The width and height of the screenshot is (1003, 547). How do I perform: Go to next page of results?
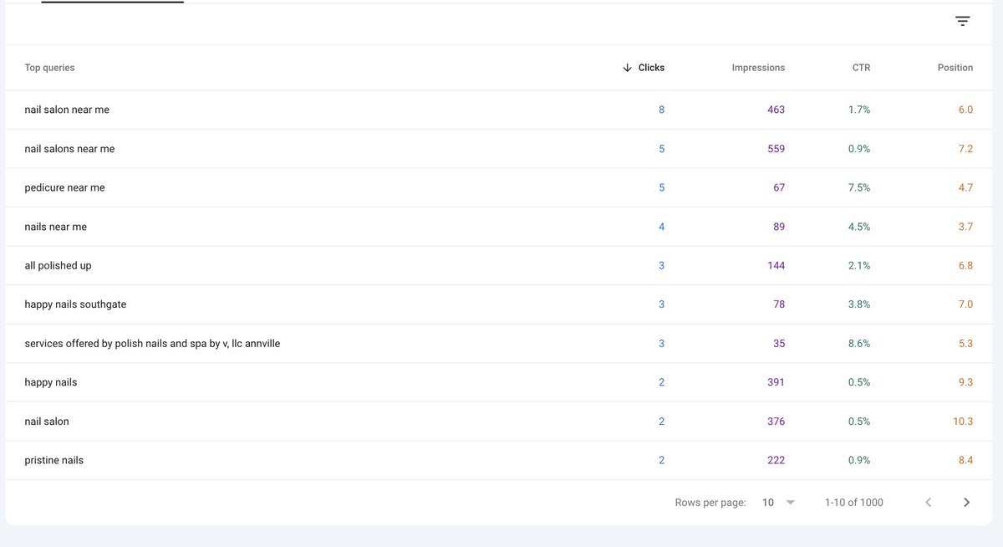pos(966,503)
